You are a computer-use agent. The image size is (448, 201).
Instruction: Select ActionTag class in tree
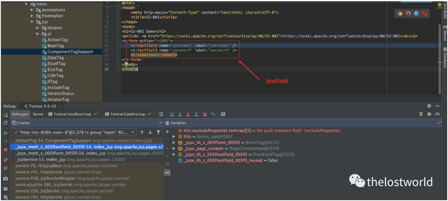[56, 40]
